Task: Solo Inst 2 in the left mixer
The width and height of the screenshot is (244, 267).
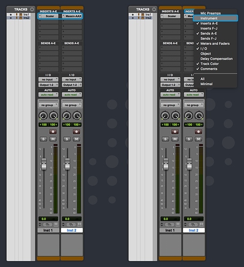Action: tap(67, 139)
